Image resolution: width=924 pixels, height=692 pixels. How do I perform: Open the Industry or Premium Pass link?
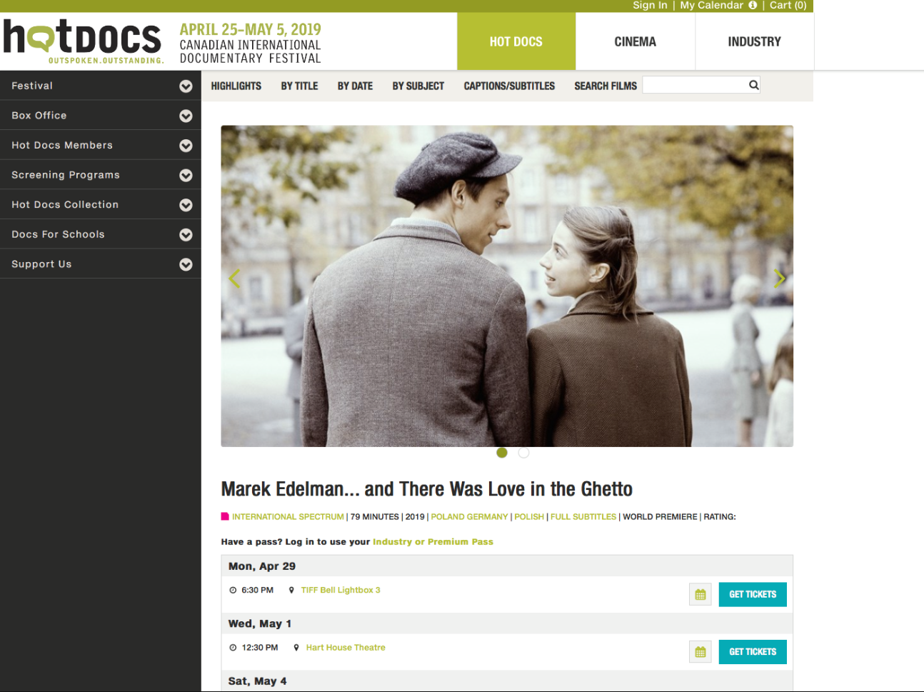click(x=433, y=542)
